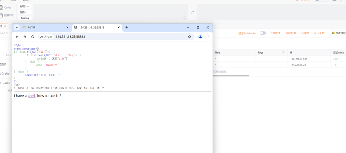The height and width of the screenshot is (153, 346).
Task: Bookmark this page with the star icon
Action: pos(190,37)
